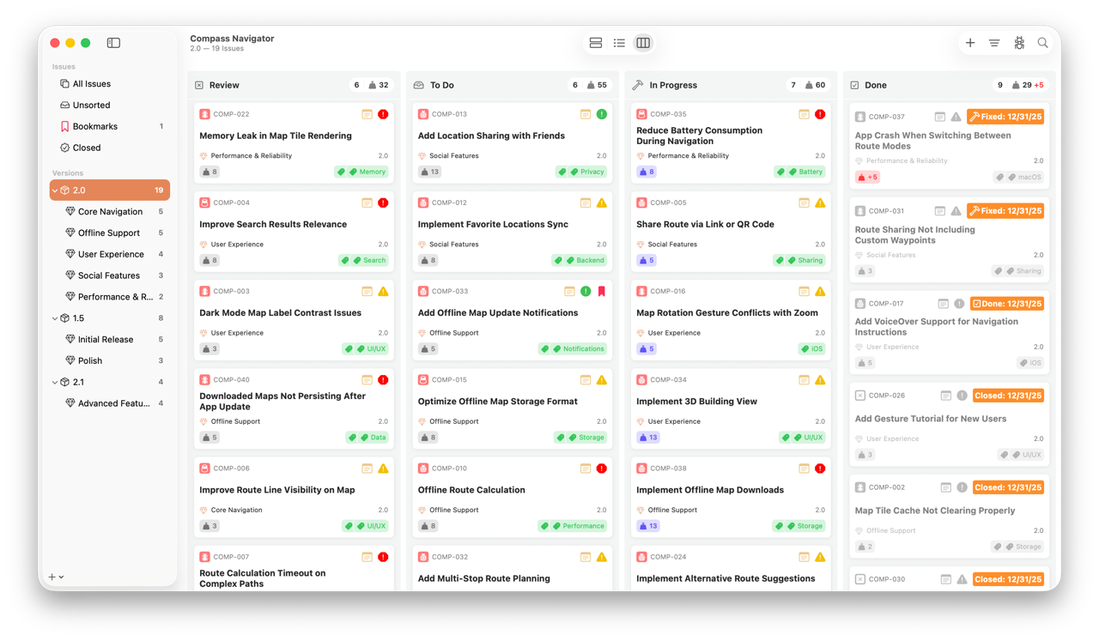Click the plus icon to add issue

970,43
